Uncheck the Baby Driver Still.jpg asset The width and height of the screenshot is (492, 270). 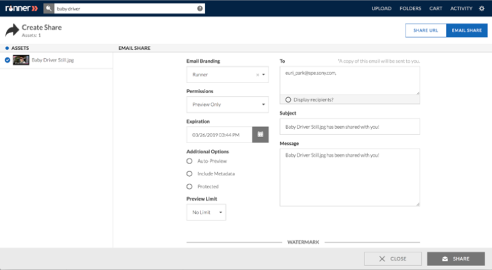pos(7,60)
